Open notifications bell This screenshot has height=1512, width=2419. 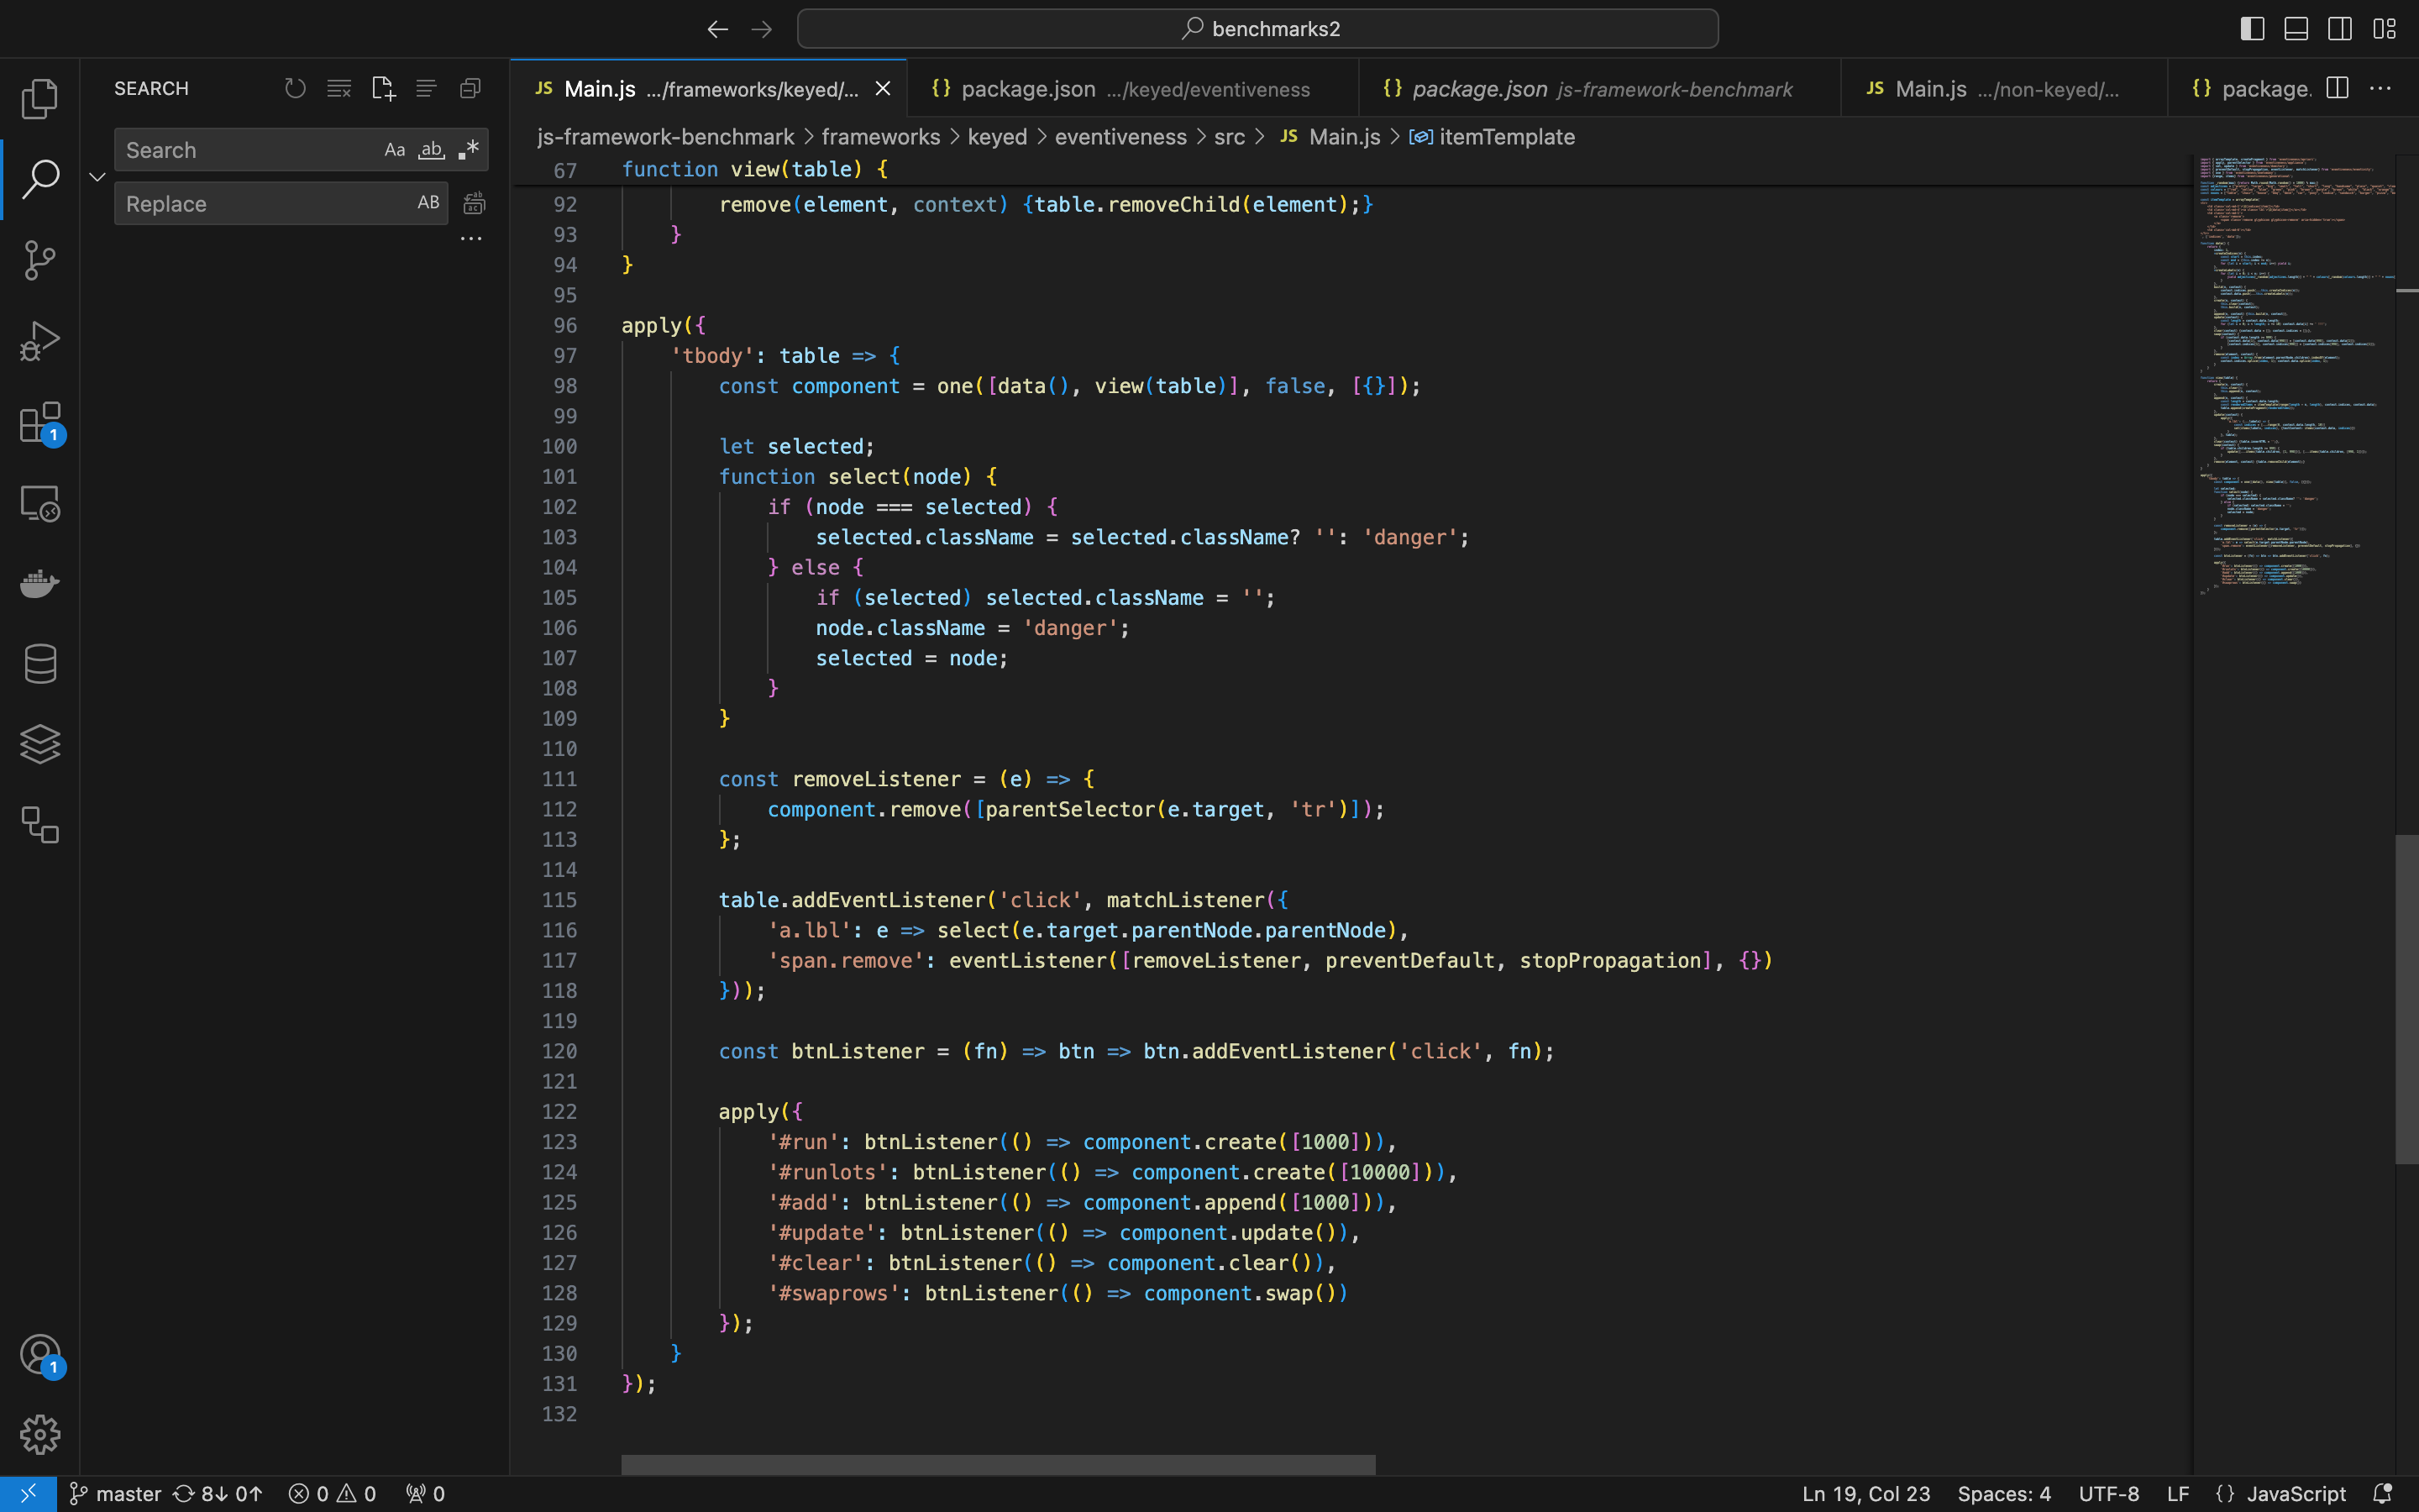pyautogui.click(x=2383, y=1493)
